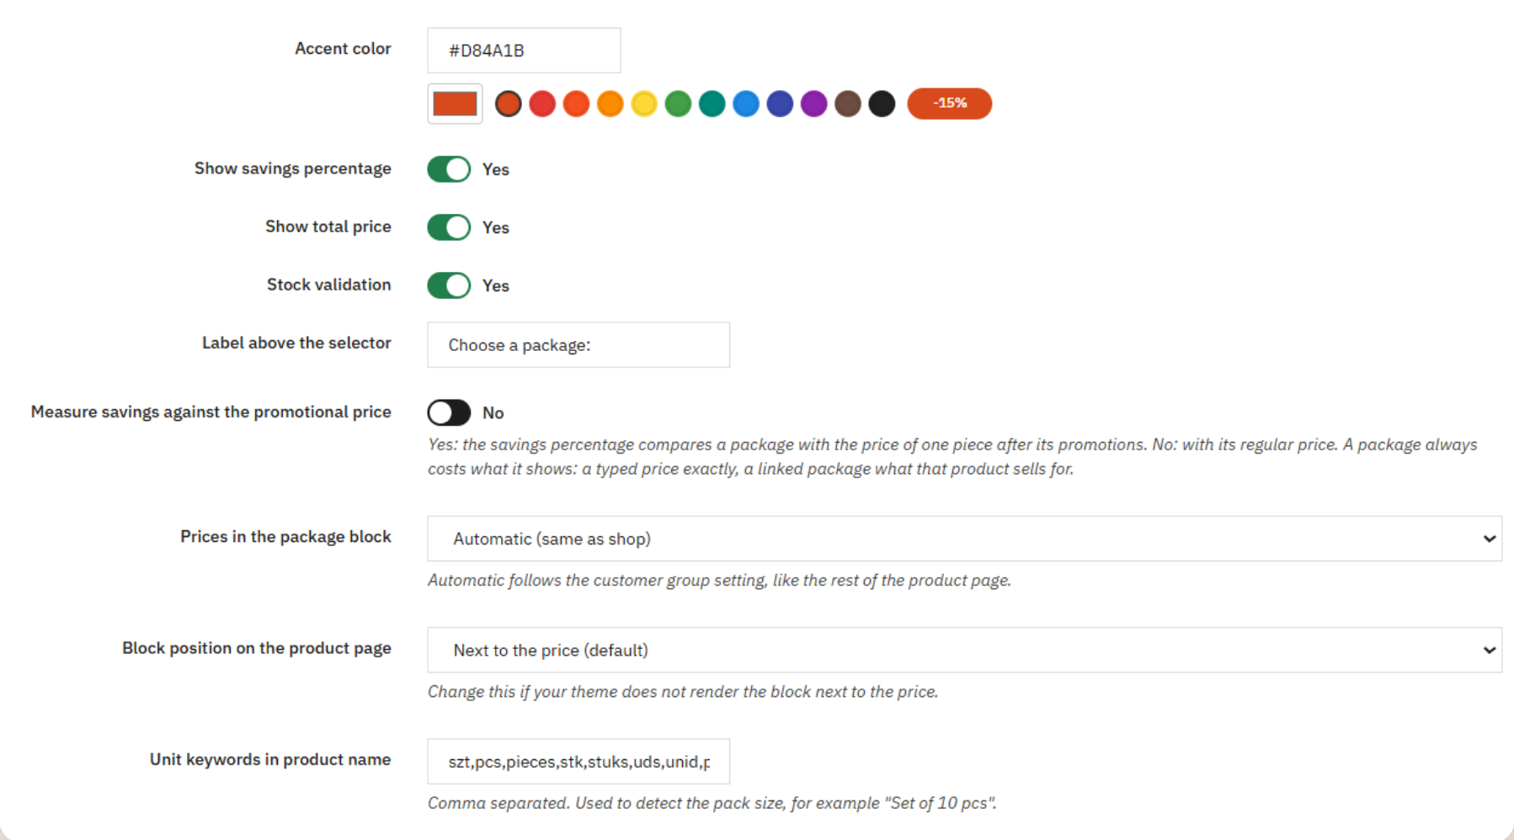Click the Unit keywords in product name field
Viewport: 1514px width, 840px height.
coord(578,762)
